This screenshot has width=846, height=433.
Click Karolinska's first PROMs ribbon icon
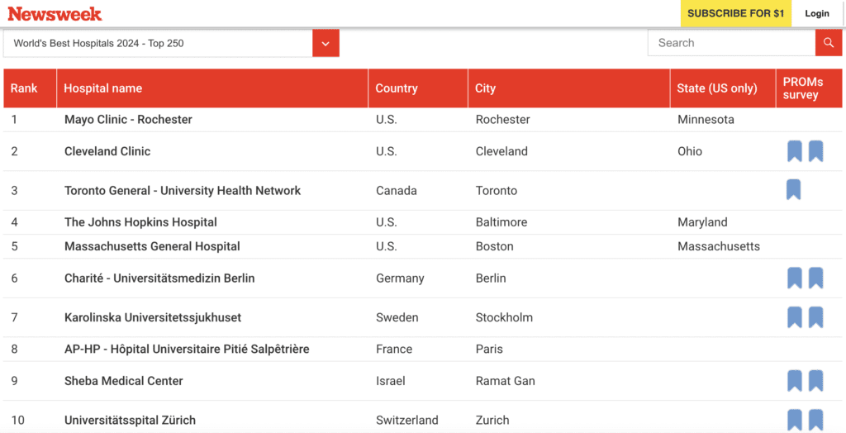pos(794,317)
